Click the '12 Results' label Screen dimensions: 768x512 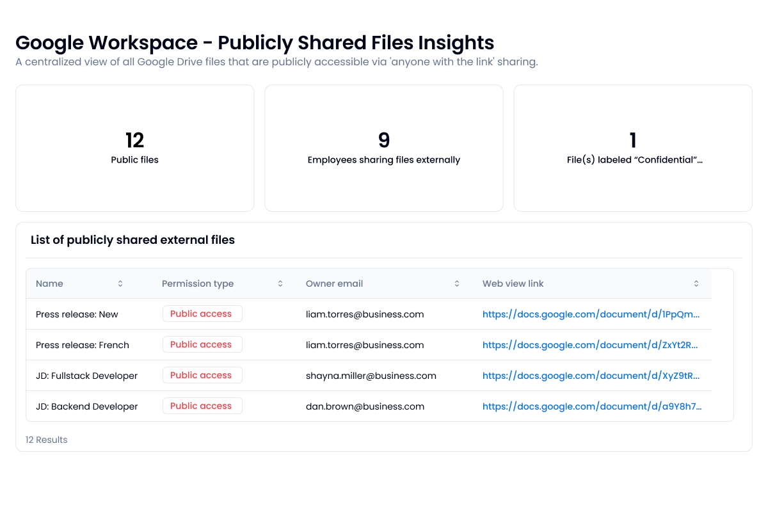coord(46,440)
